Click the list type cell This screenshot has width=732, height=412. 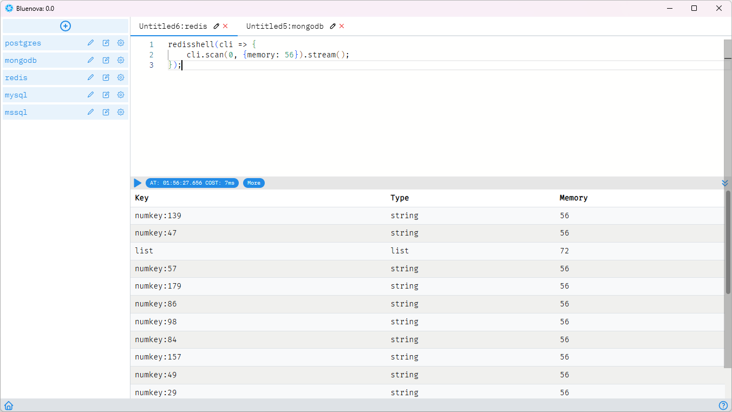pyautogui.click(x=400, y=251)
